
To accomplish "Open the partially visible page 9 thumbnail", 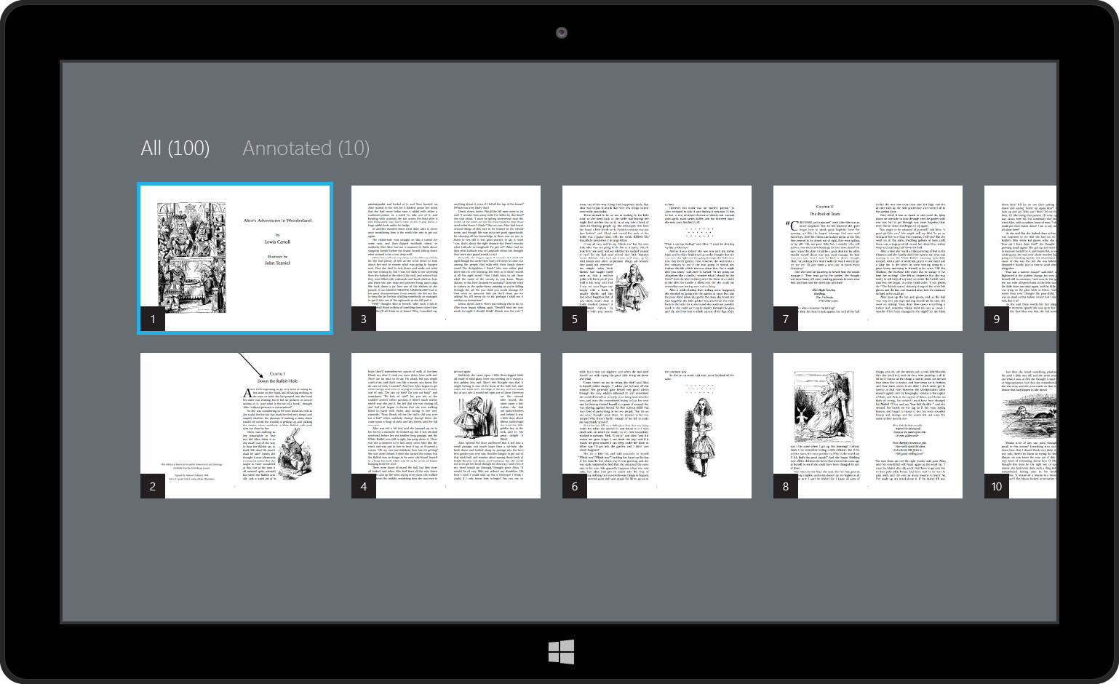I will pos(1020,258).
